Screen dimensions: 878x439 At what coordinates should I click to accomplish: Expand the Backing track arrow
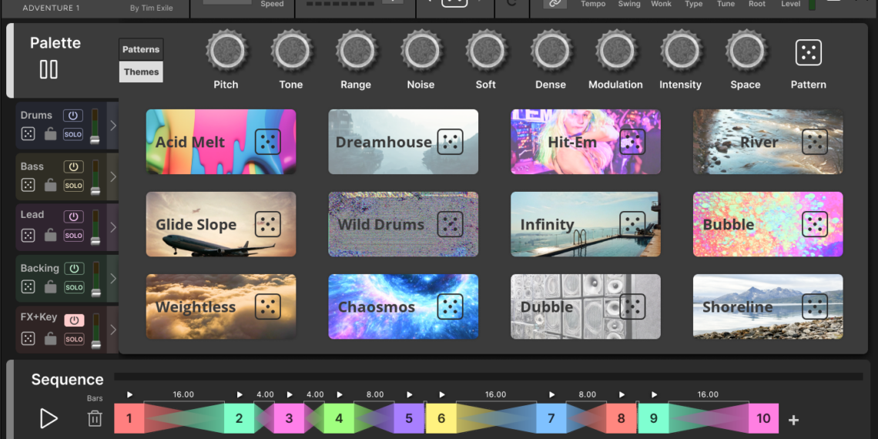[113, 278]
